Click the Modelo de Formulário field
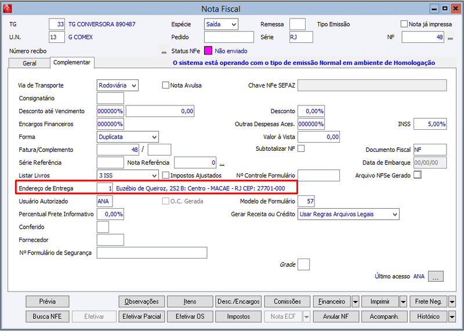Image resolution: width=464 pixels, height=331 pixels. click(306, 201)
